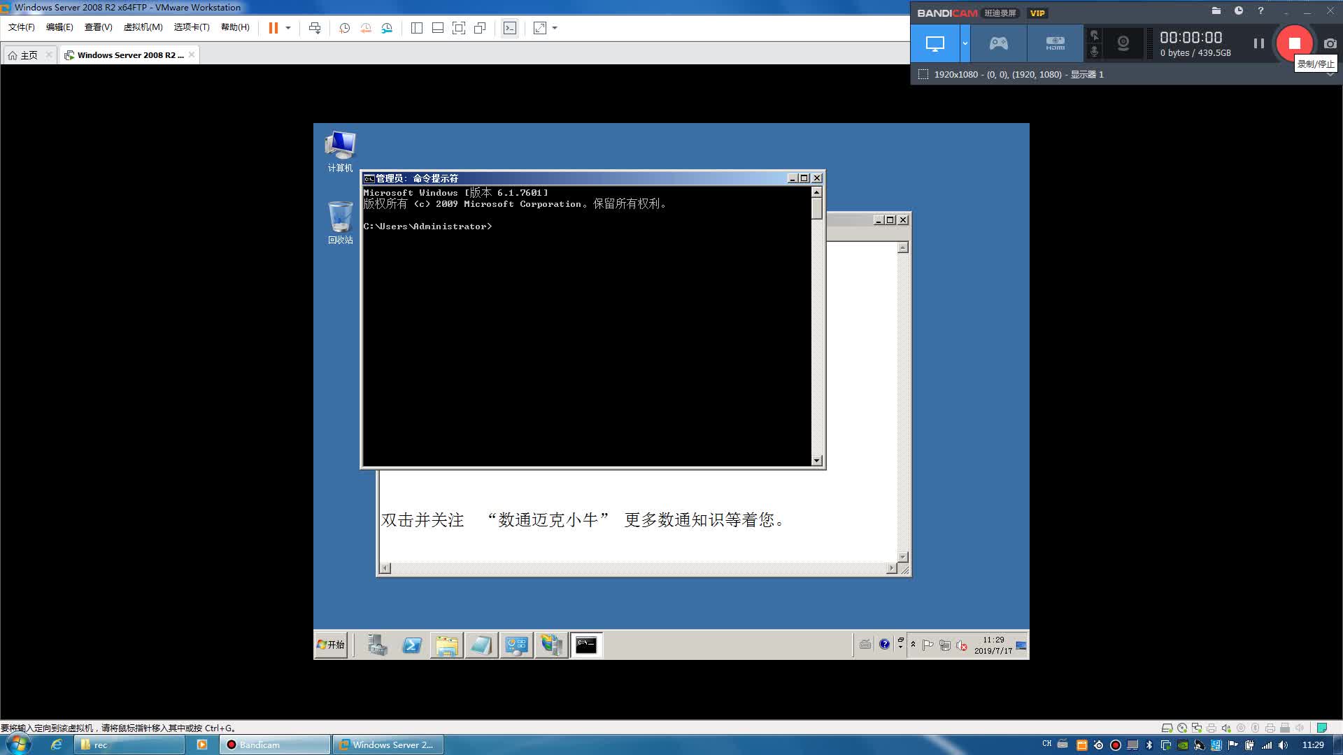Toggle Bandicam mouse cursor effect
Image resolution: width=1343 pixels, height=755 pixels.
[x=1095, y=36]
